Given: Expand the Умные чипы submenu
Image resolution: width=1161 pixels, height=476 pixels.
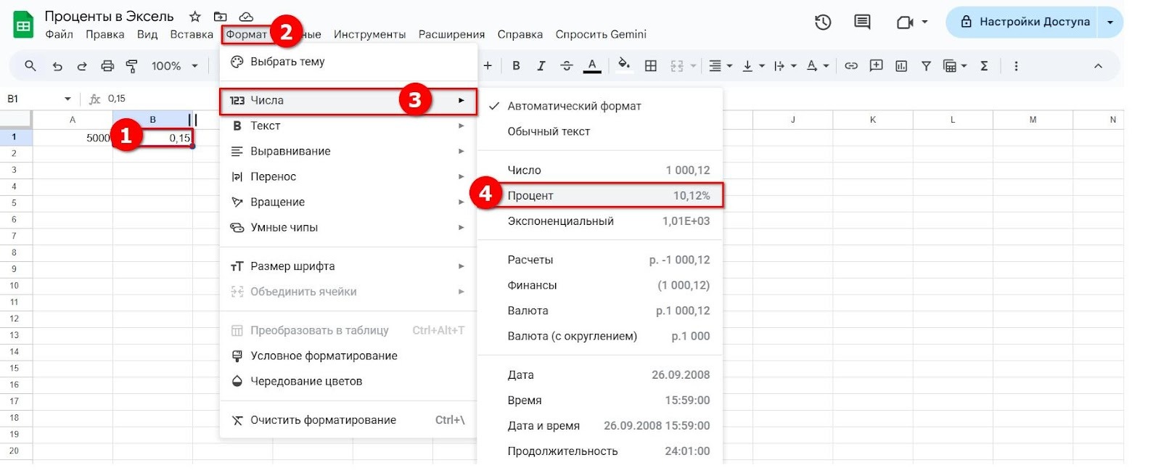Looking at the screenshot, I should (348, 227).
